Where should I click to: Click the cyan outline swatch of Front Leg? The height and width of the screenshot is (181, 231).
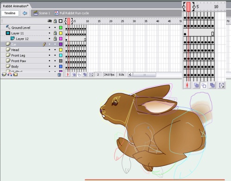click(61, 55)
